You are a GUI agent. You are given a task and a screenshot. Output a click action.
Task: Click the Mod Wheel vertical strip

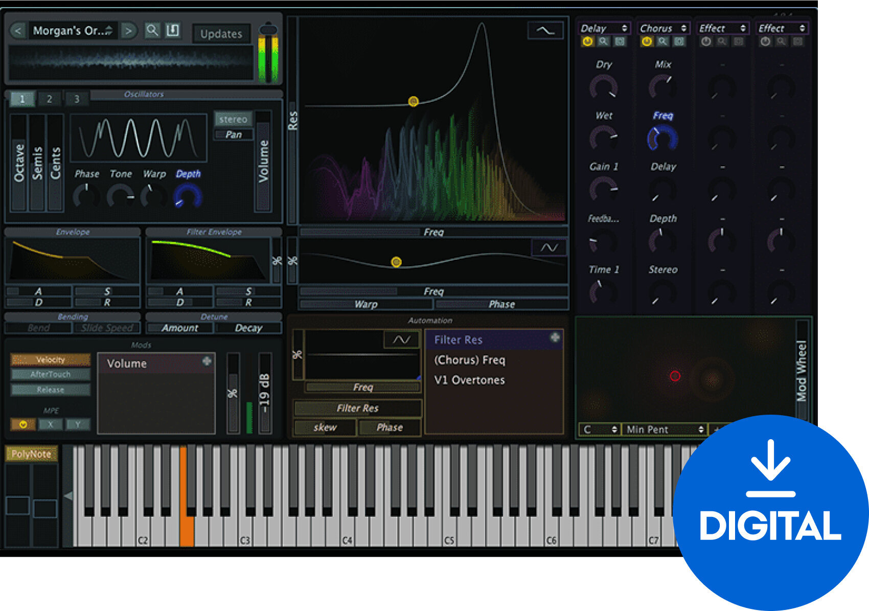click(801, 371)
